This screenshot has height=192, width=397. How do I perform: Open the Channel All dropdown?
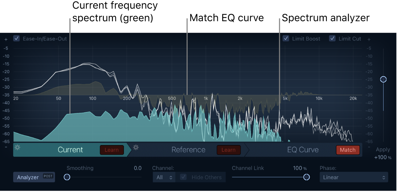(164, 177)
